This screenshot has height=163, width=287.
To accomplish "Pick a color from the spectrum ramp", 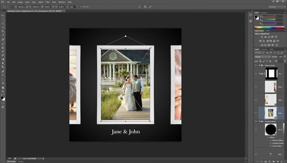I will tap(269, 28).
